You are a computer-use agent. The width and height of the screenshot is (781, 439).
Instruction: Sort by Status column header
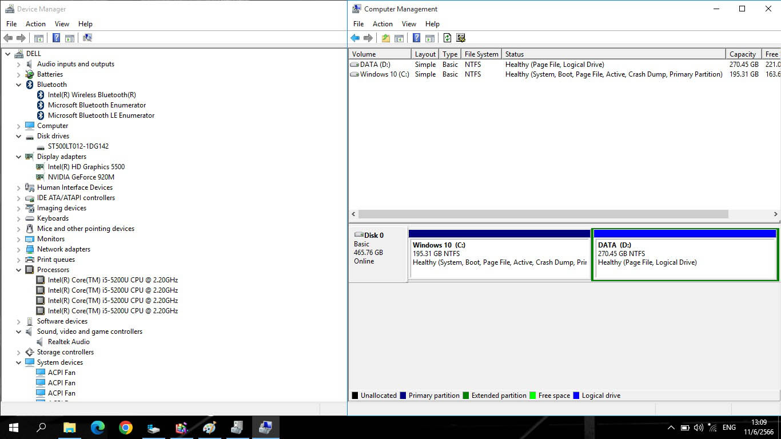[613, 54]
